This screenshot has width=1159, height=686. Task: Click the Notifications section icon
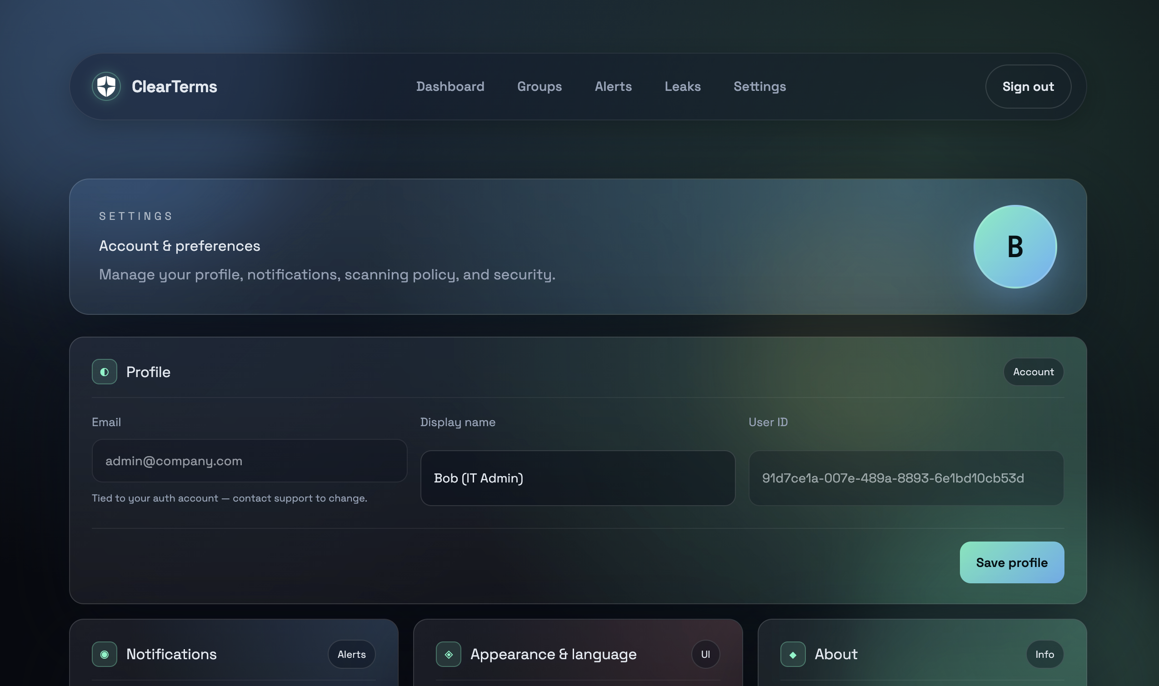point(105,654)
